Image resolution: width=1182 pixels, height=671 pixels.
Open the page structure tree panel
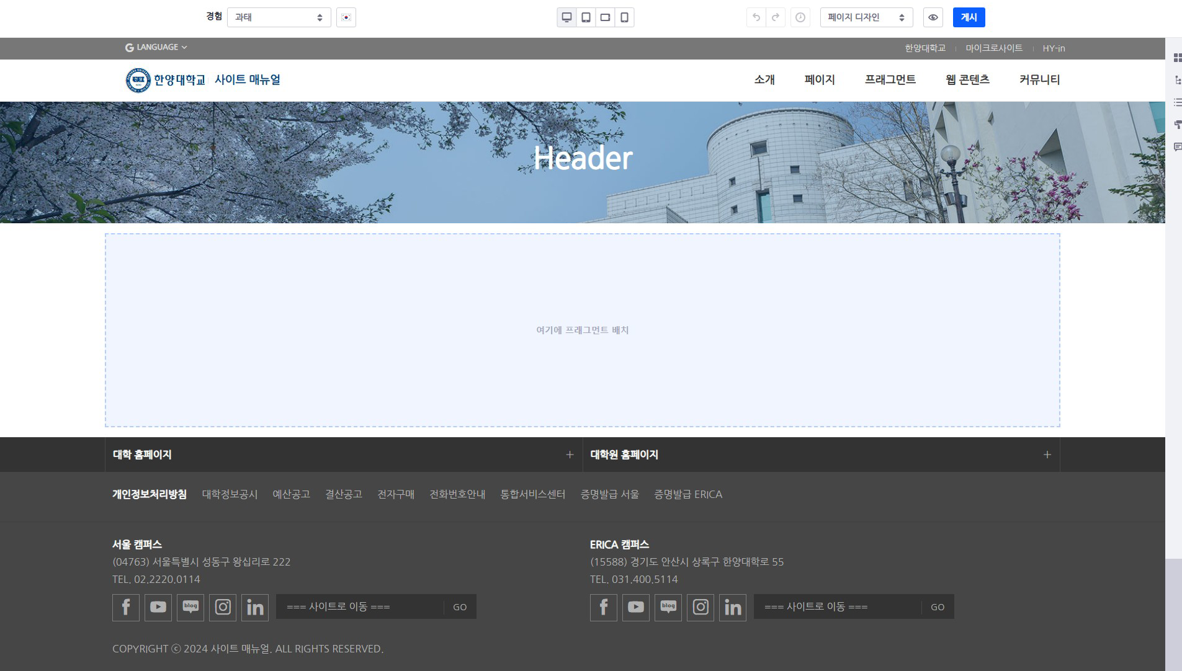pyautogui.click(x=1177, y=80)
